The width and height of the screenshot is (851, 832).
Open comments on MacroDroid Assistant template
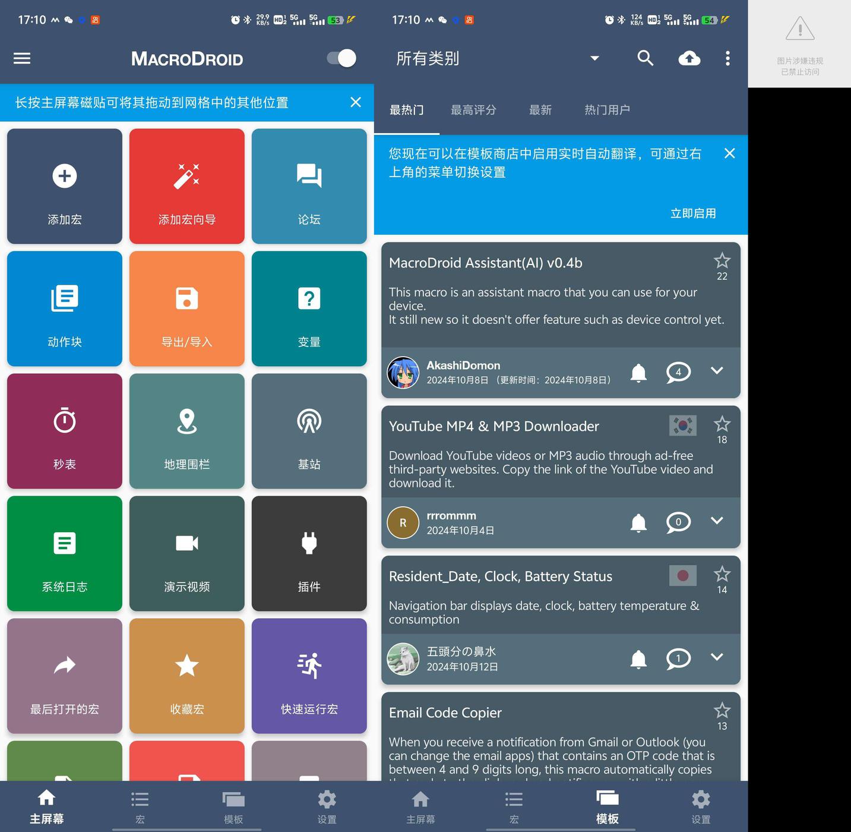point(678,373)
